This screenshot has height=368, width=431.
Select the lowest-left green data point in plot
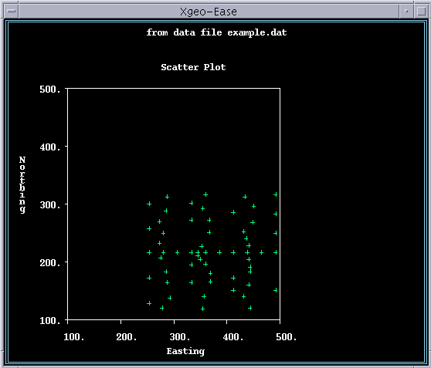tap(149, 303)
